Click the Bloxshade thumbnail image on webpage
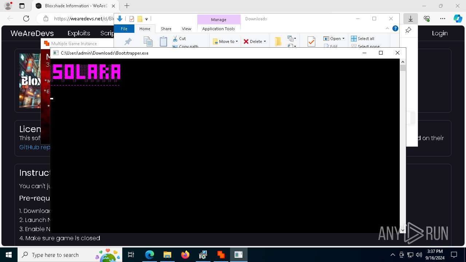This screenshot has width=466, height=262. coord(30,81)
